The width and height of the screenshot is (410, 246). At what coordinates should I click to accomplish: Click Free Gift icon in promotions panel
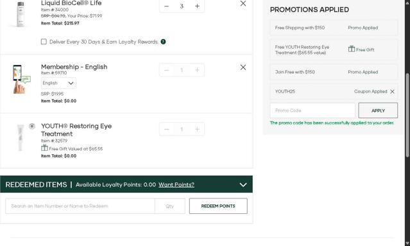pyautogui.click(x=352, y=49)
